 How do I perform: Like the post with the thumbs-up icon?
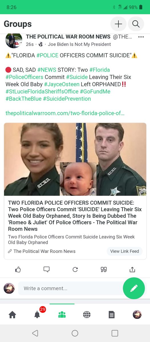(18, 269)
